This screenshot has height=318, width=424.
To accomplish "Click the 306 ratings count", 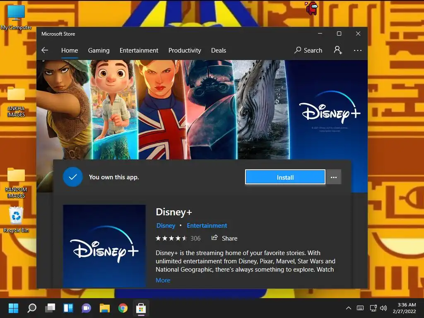I will [x=195, y=238].
